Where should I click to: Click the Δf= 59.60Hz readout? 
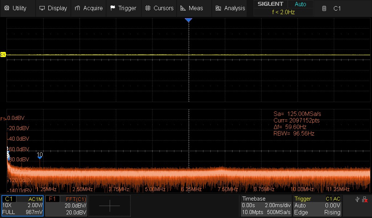pyautogui.click(x=290, y=127)
